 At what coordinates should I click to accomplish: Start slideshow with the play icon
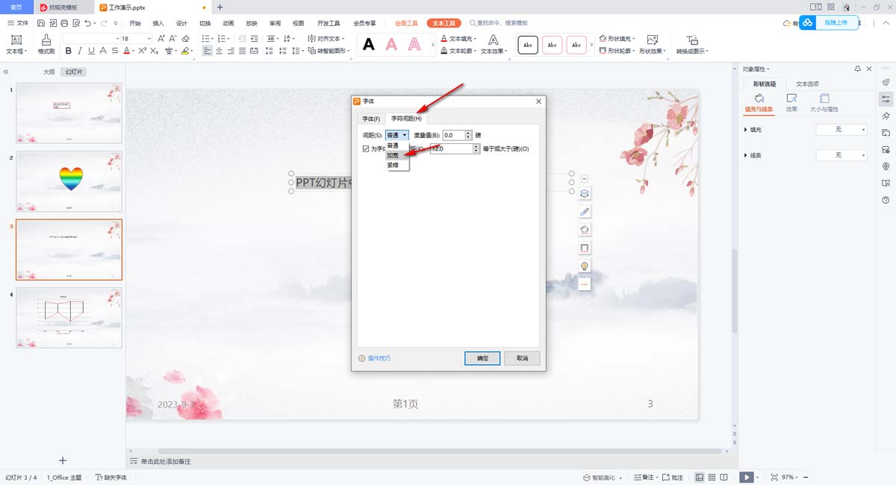coord(746,477)
